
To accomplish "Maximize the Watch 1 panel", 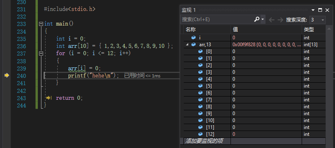I will pyautogui.click(x=320, y=10).
